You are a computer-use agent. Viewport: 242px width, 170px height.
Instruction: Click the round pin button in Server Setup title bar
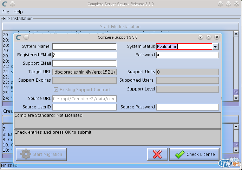tap(13, 4)
